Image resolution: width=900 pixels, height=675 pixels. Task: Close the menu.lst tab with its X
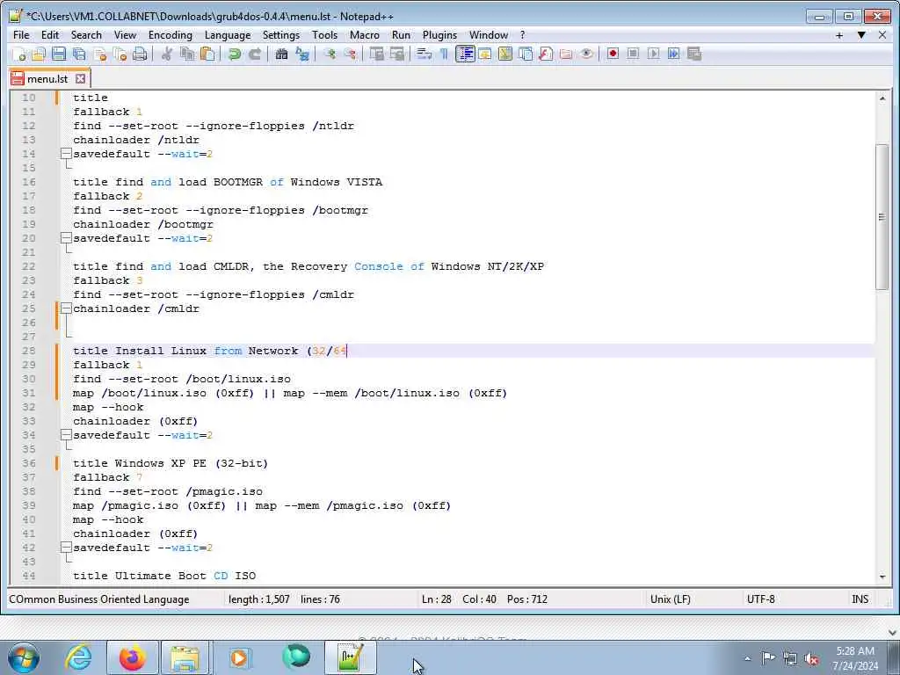point(80,78)
